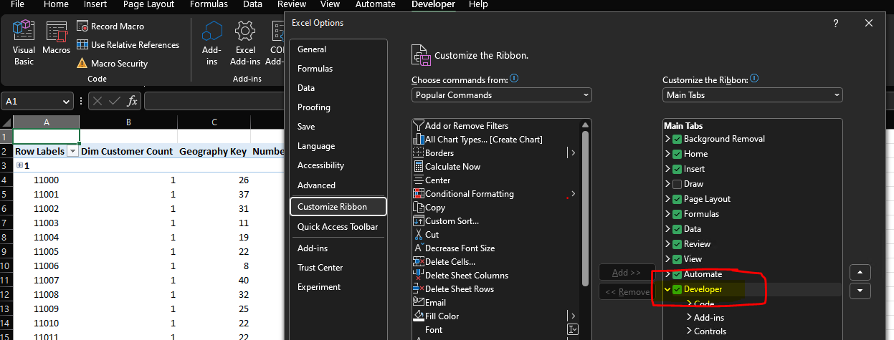Select All Chart Types command icon
Image resolution: width=894 pixels, height=340 pixels.
419,139
